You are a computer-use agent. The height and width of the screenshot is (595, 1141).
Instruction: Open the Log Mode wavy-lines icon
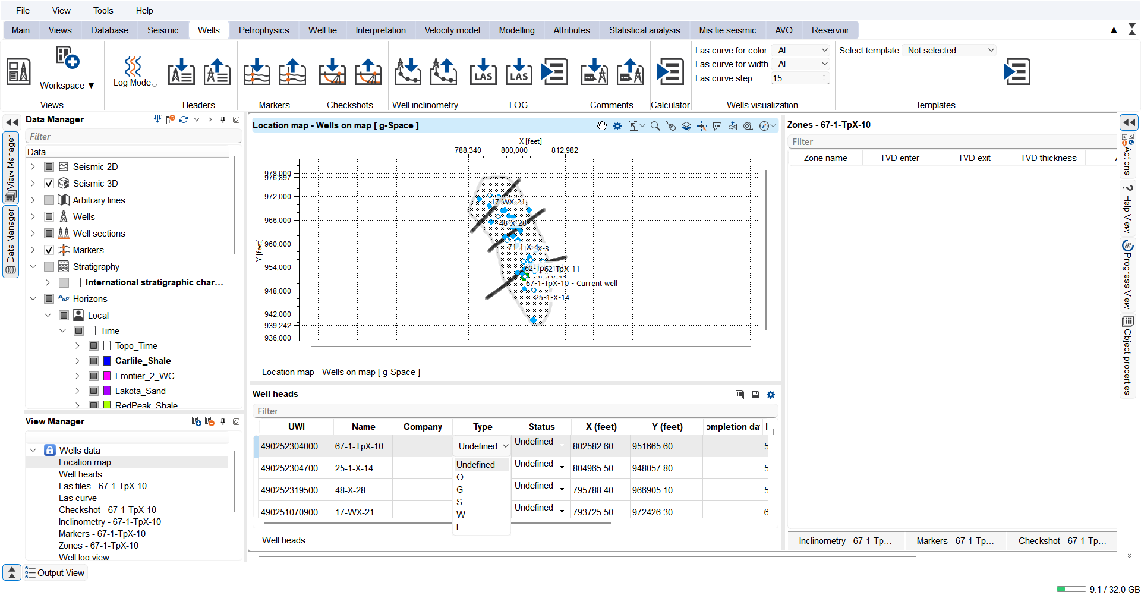pyautogui.click(x=133, y=67)
